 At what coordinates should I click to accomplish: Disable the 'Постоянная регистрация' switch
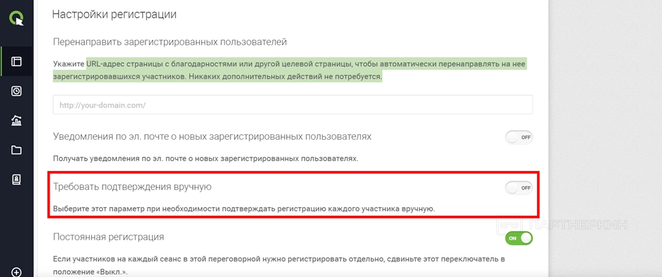[519, 238]
